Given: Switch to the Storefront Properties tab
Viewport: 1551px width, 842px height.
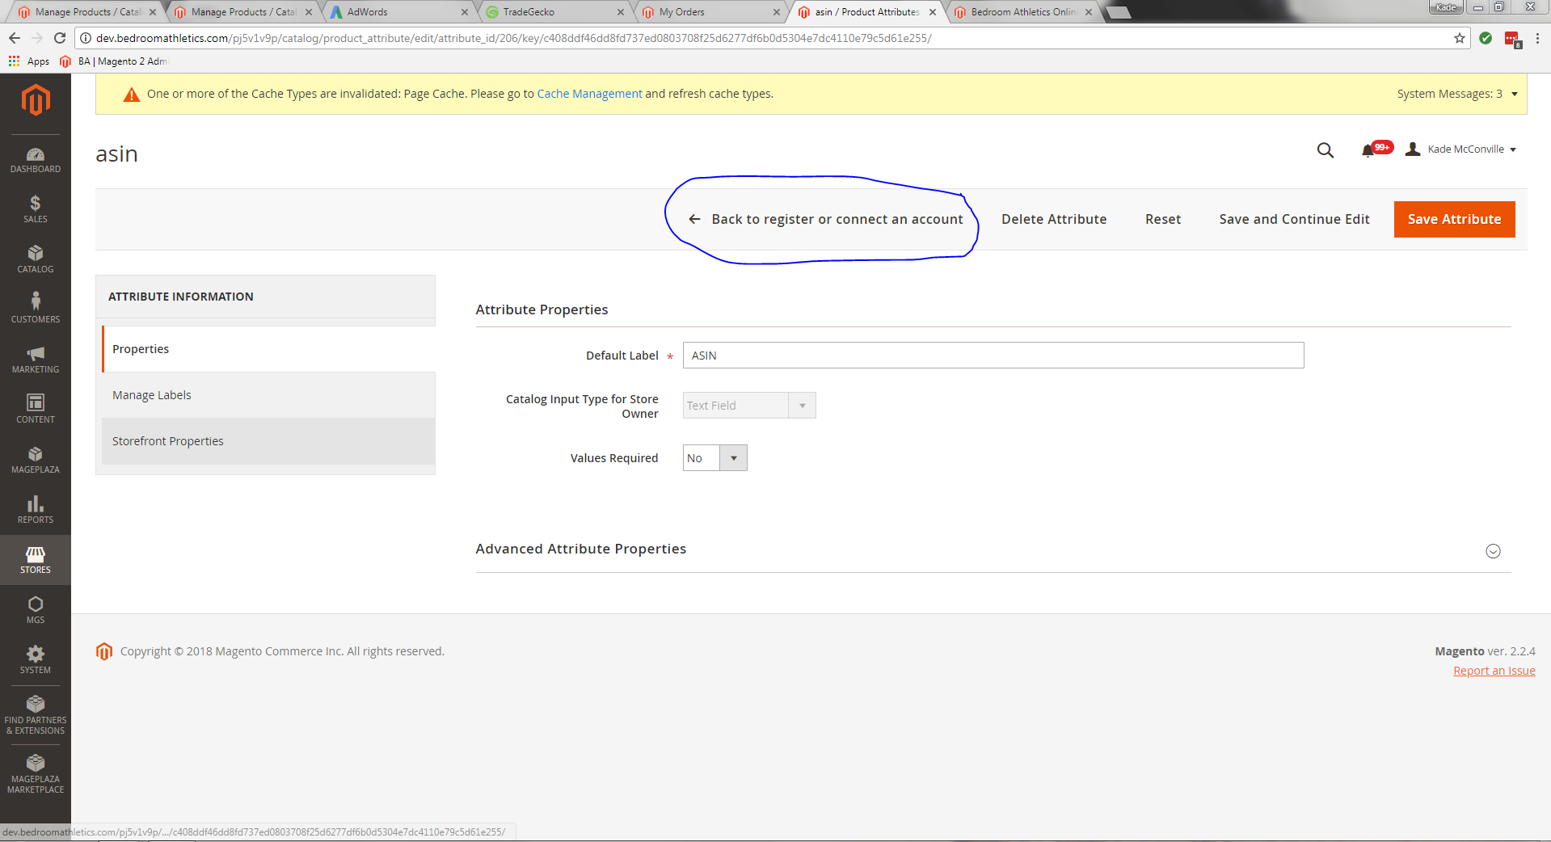Looking at the screenshot, I should [168, 441].
